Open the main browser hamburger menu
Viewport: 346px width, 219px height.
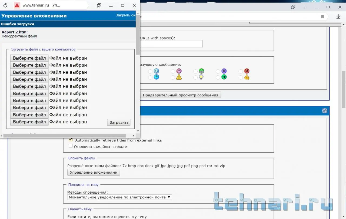305,7
